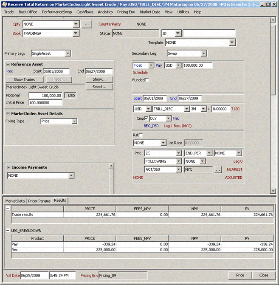Image resolution: width=279 pixels, height=285 pixels.
Task: Click the Show Trades button
Action: tap(24, 79)
